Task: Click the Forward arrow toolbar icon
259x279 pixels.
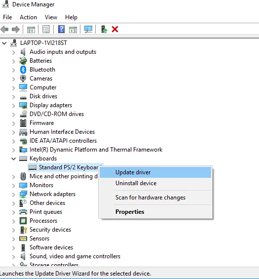Action: [16, 29]
